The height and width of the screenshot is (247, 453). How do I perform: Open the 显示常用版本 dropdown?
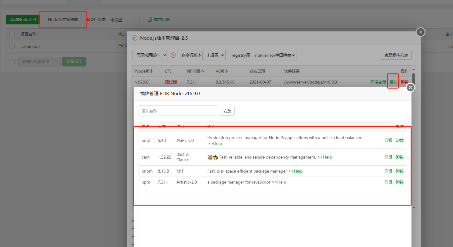coord(150,55)
